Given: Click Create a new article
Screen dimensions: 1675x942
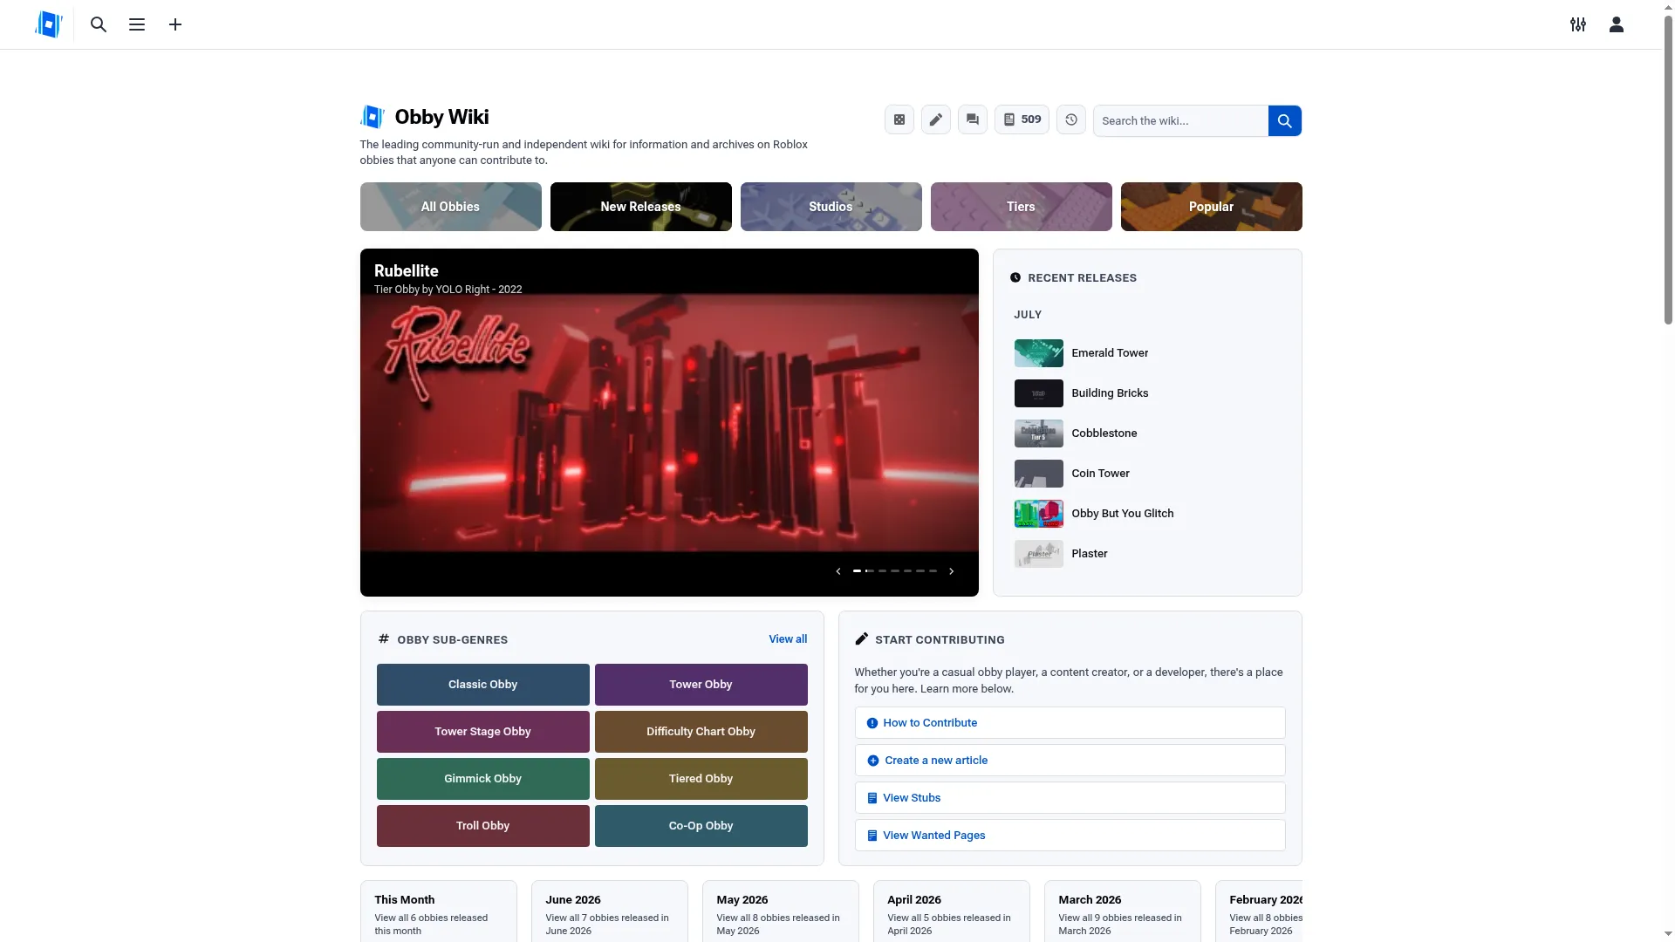Looking at the screenshot, I should click(1070, 761).
